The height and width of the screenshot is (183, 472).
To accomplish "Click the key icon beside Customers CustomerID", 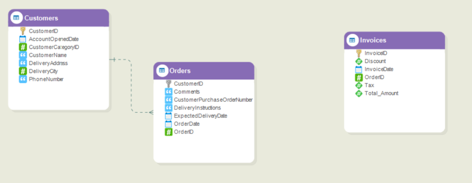I will (23, 31).
